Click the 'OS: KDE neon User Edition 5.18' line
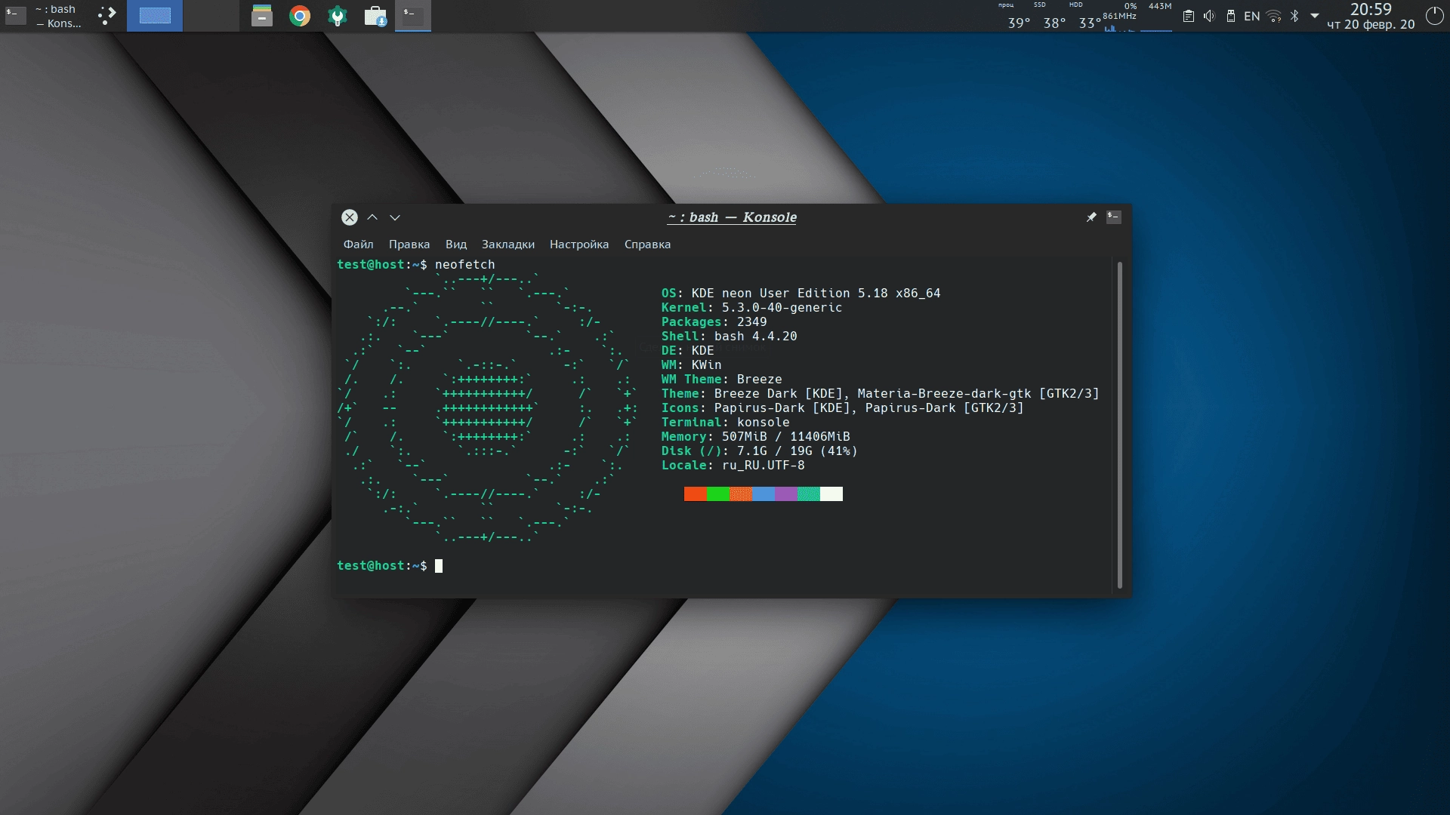 click(x=801, y=294)
